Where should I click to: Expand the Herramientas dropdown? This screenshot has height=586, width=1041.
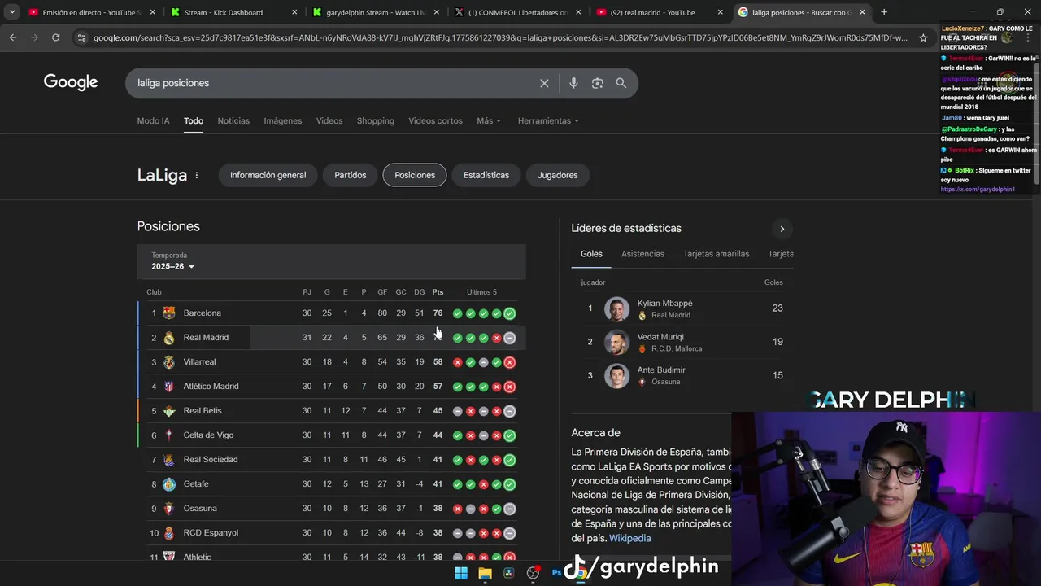548,120
